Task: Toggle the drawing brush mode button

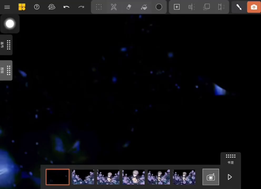Action: click(x=239, y=7)
